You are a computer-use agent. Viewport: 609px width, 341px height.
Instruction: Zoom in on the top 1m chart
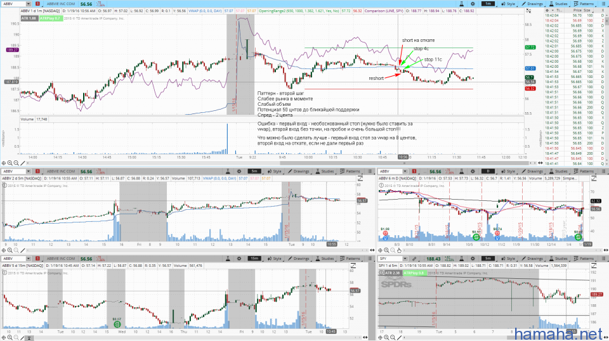(10, 164)
